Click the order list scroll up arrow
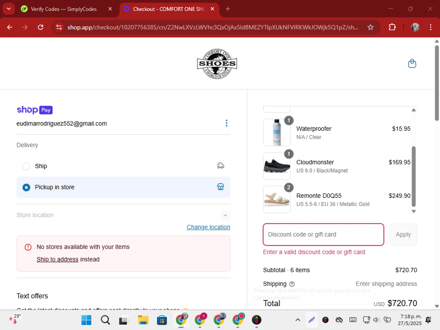The width and height of the screenshot is (440, 330). pos(414,110)
